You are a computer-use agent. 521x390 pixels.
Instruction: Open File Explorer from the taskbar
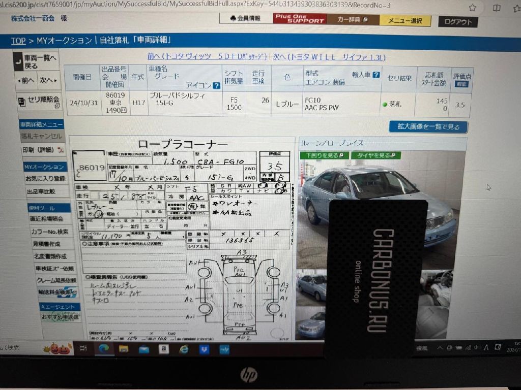pos(124,349)
